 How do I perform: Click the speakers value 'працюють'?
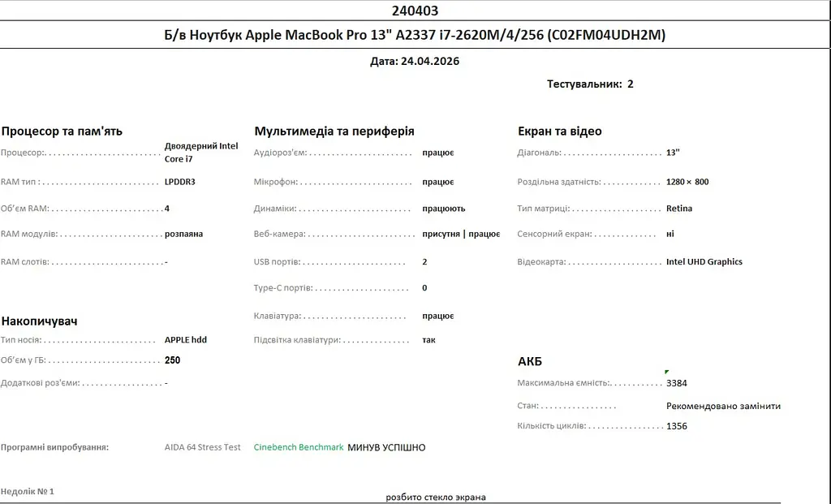[444, 209]
